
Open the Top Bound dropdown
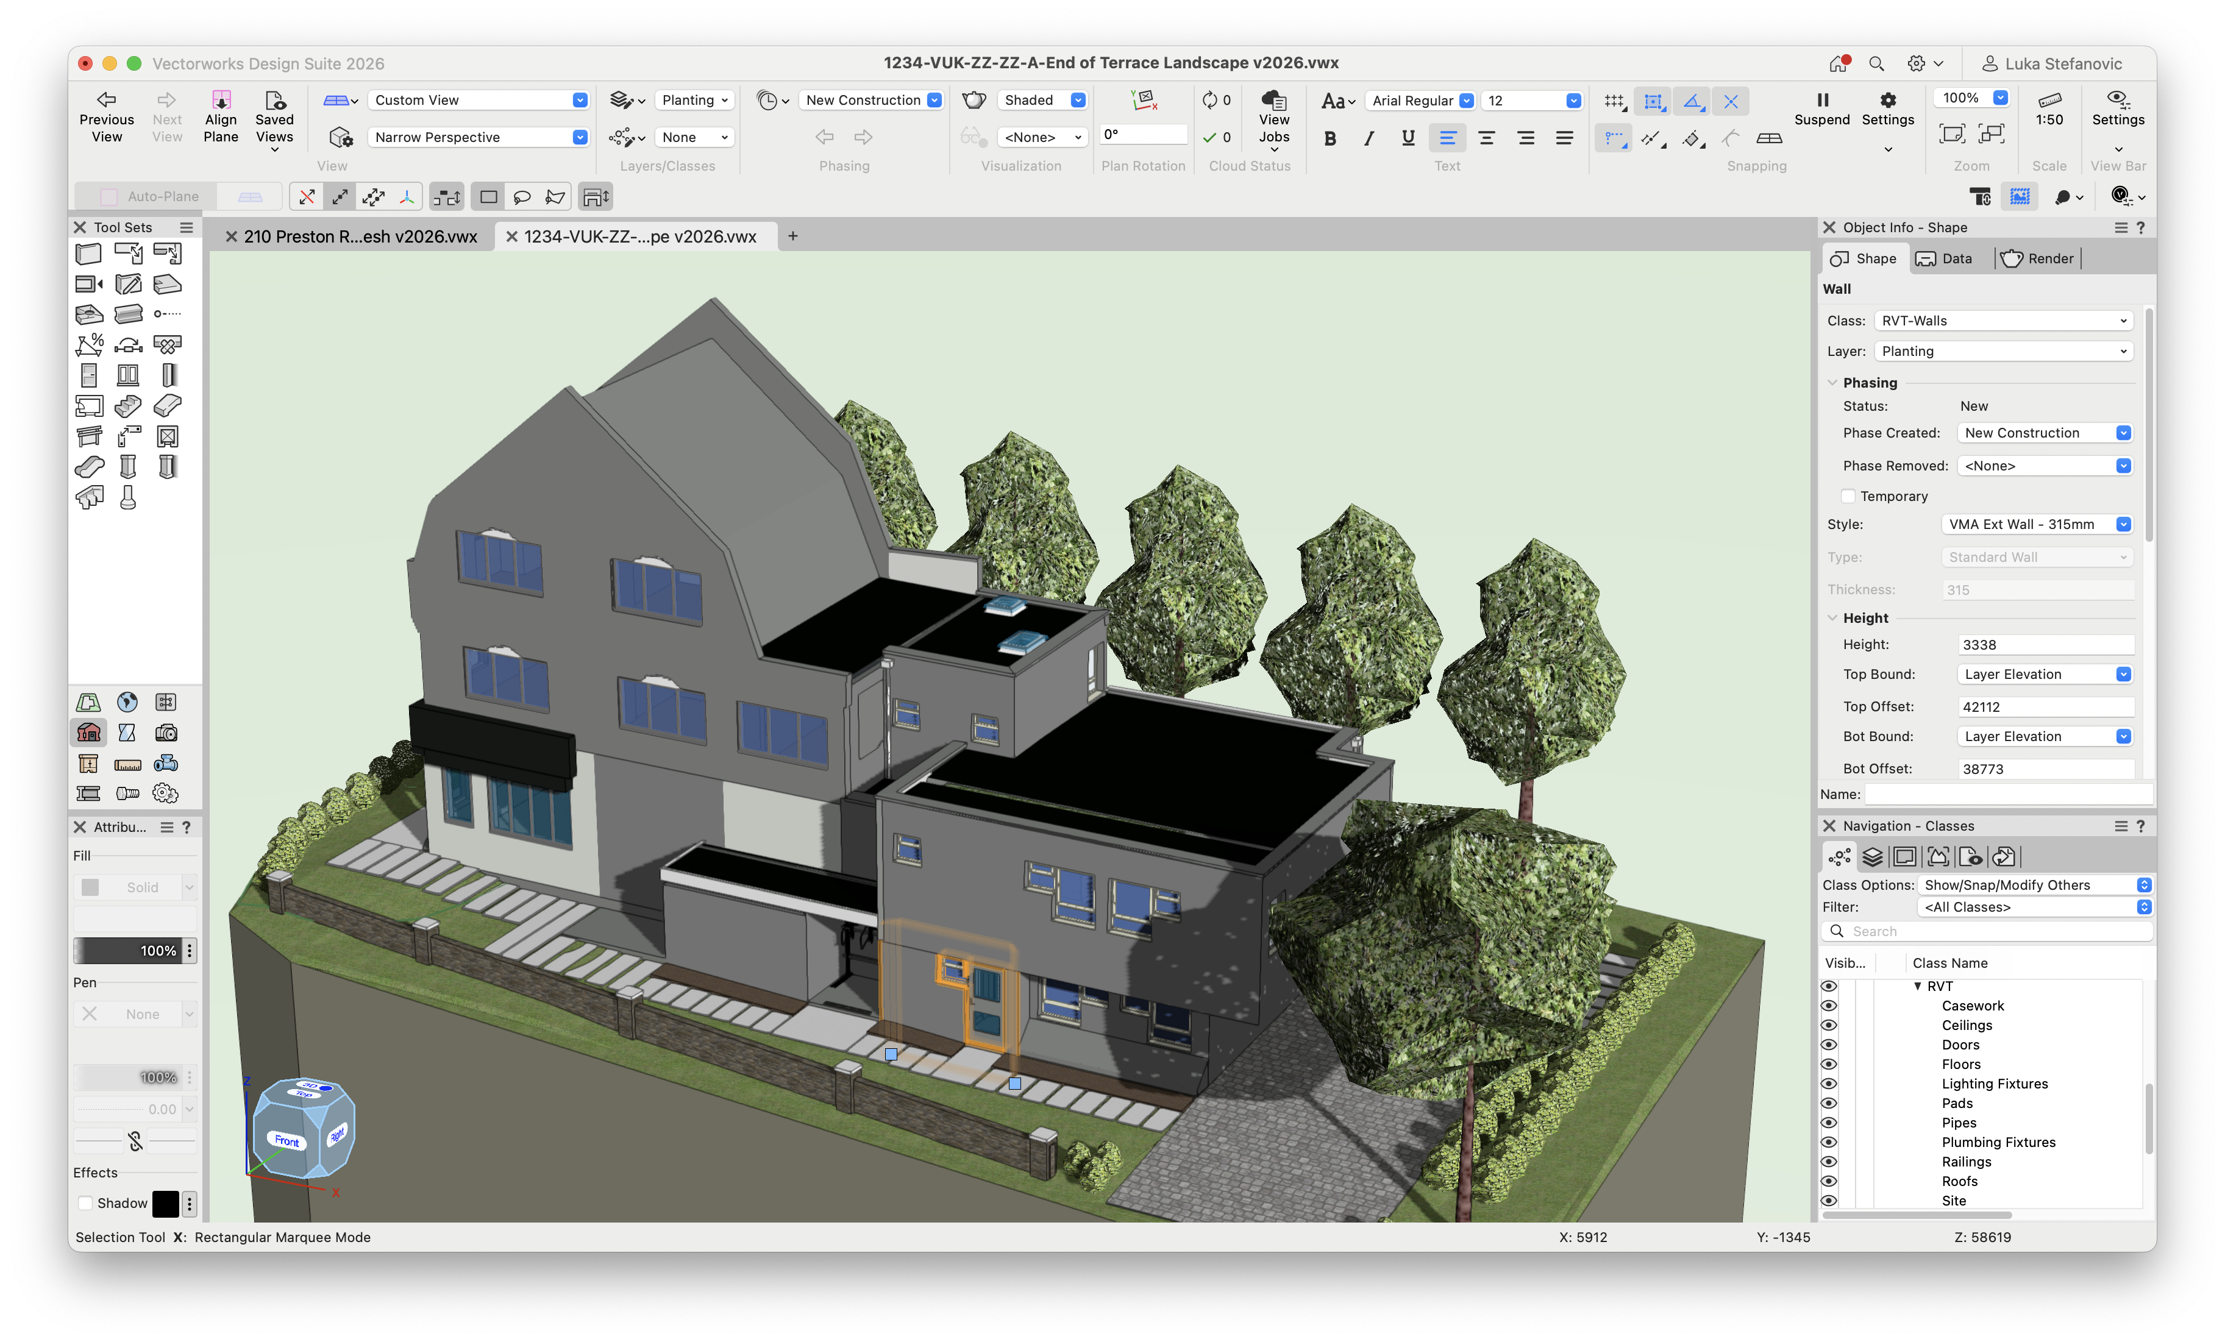[x=2045, y=674]
